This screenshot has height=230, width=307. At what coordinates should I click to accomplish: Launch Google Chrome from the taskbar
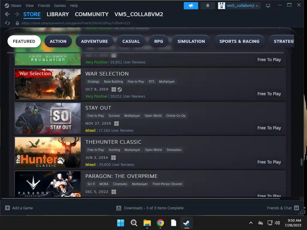point(160,223)
